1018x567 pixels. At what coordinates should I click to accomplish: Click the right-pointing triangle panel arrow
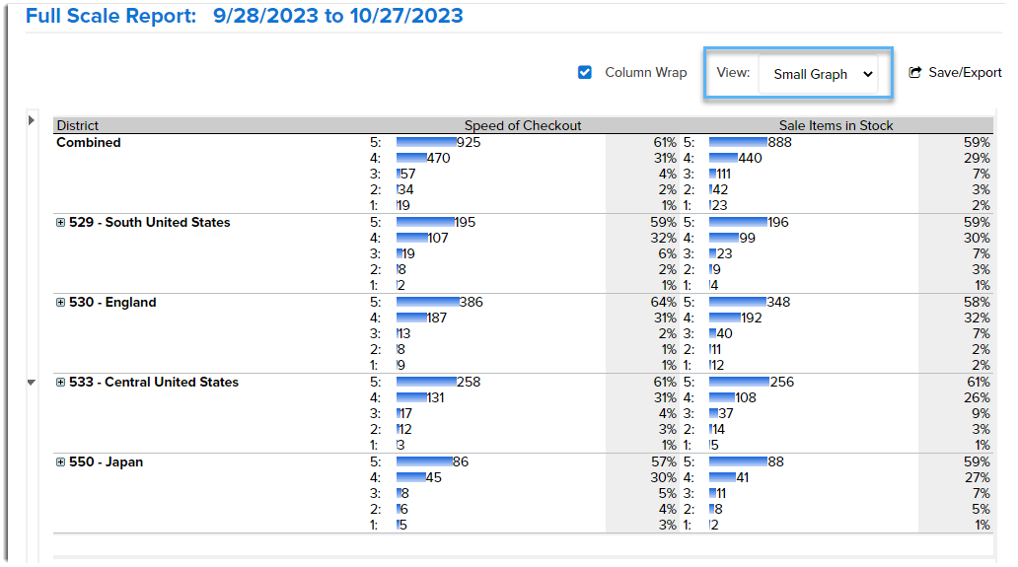pyautogui.click(x=32, y=120)
